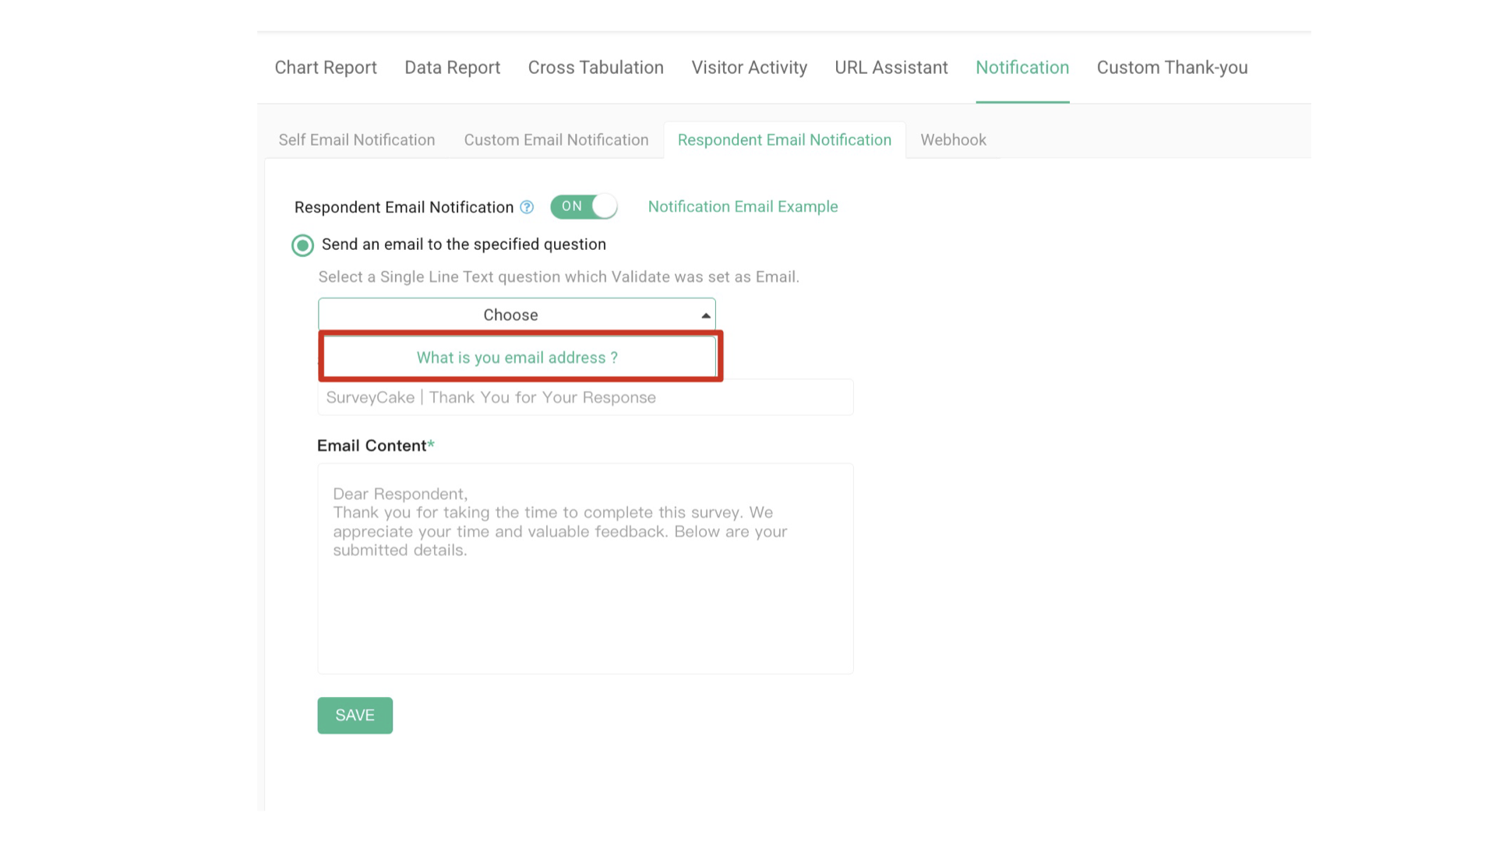Screen dimensions: 1496x841
Task: Open the Custom Email Notification tab
Action: 556,139
